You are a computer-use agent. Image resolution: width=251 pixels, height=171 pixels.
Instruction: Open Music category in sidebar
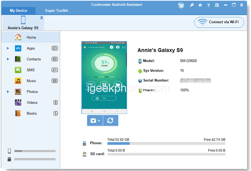pos(31,81)
